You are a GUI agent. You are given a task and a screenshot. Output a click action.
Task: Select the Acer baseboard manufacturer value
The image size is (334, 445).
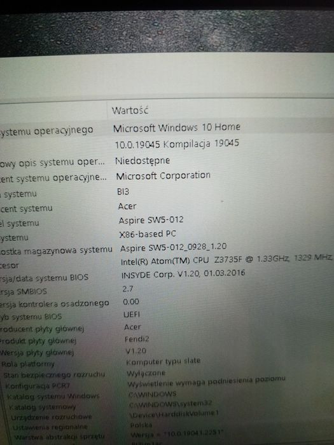(x=132, y=327)
